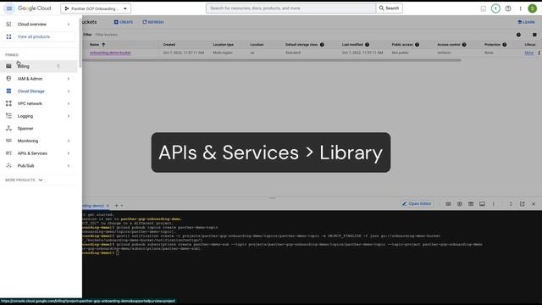Open the top bar three-dot settings menu
542x305 pixels.
[520, 8]
